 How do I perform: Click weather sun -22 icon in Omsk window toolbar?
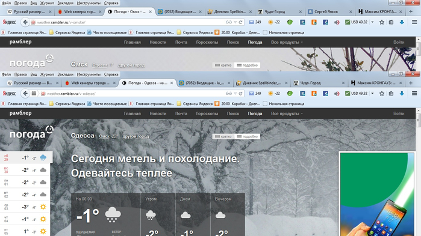274,22
